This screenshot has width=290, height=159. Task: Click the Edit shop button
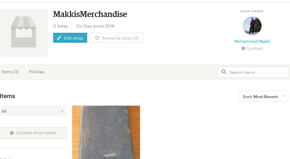70,38
